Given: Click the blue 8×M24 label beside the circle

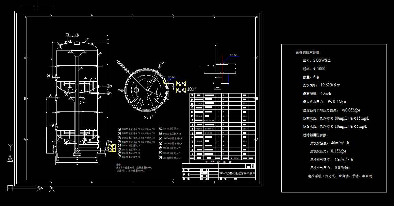Looking at the screenshot, I should [x=172, y=77].
